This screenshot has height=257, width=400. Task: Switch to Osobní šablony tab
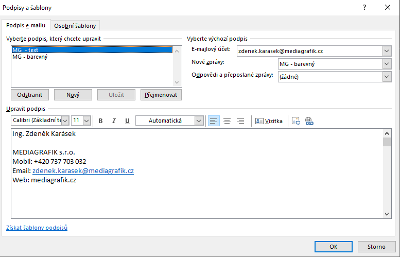(75, 26)
